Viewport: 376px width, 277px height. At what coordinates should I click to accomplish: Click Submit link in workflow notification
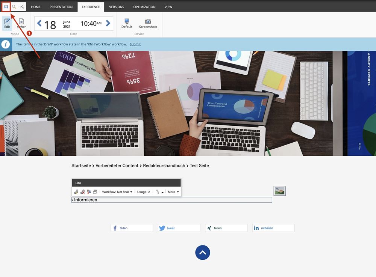(x=135, y=44)
